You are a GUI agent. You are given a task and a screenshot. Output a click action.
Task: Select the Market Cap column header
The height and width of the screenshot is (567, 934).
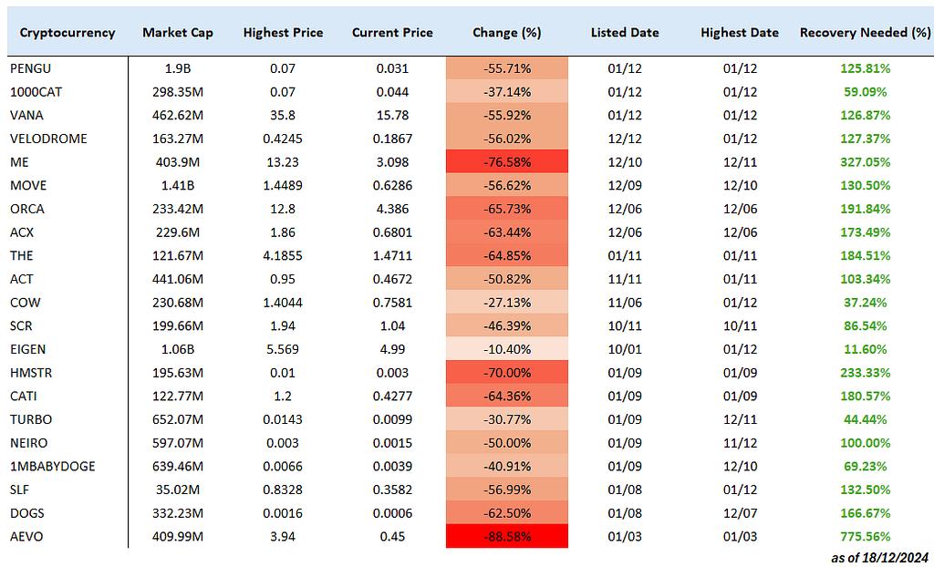pyautogui.click(x=178, y=33)
